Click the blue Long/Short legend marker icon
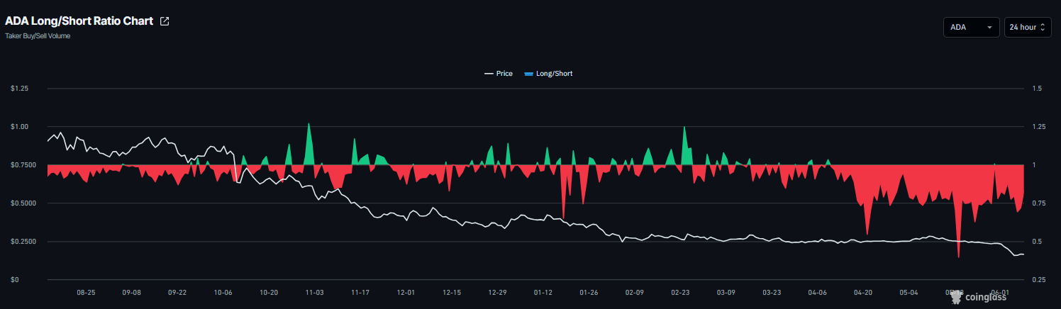The height and width of the screenshot is (309, 1061). pyautogui.click(x=528, y=74)
